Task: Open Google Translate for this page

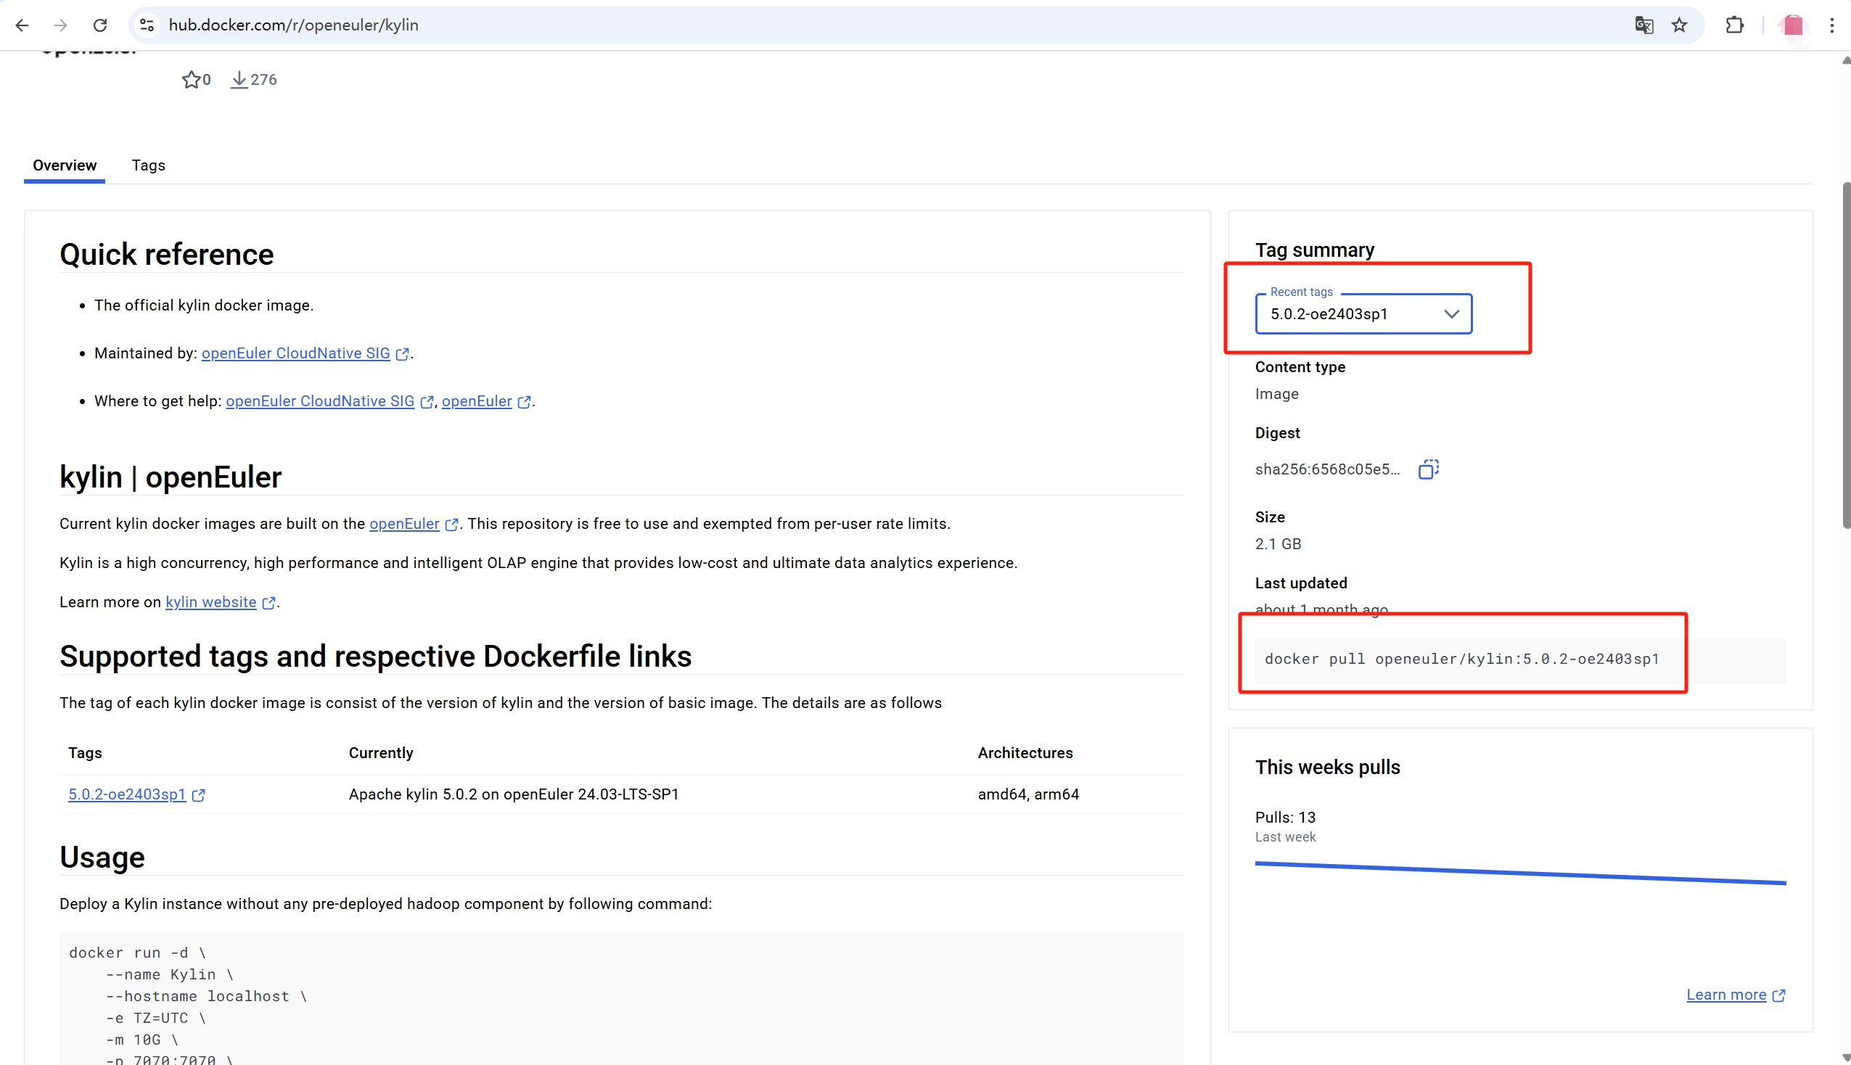Action: (x=1644, y=25)
